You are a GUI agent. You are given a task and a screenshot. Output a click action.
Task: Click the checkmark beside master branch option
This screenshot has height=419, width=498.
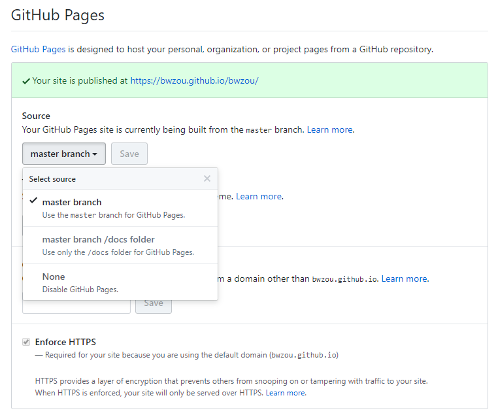[x=33, y=201]
